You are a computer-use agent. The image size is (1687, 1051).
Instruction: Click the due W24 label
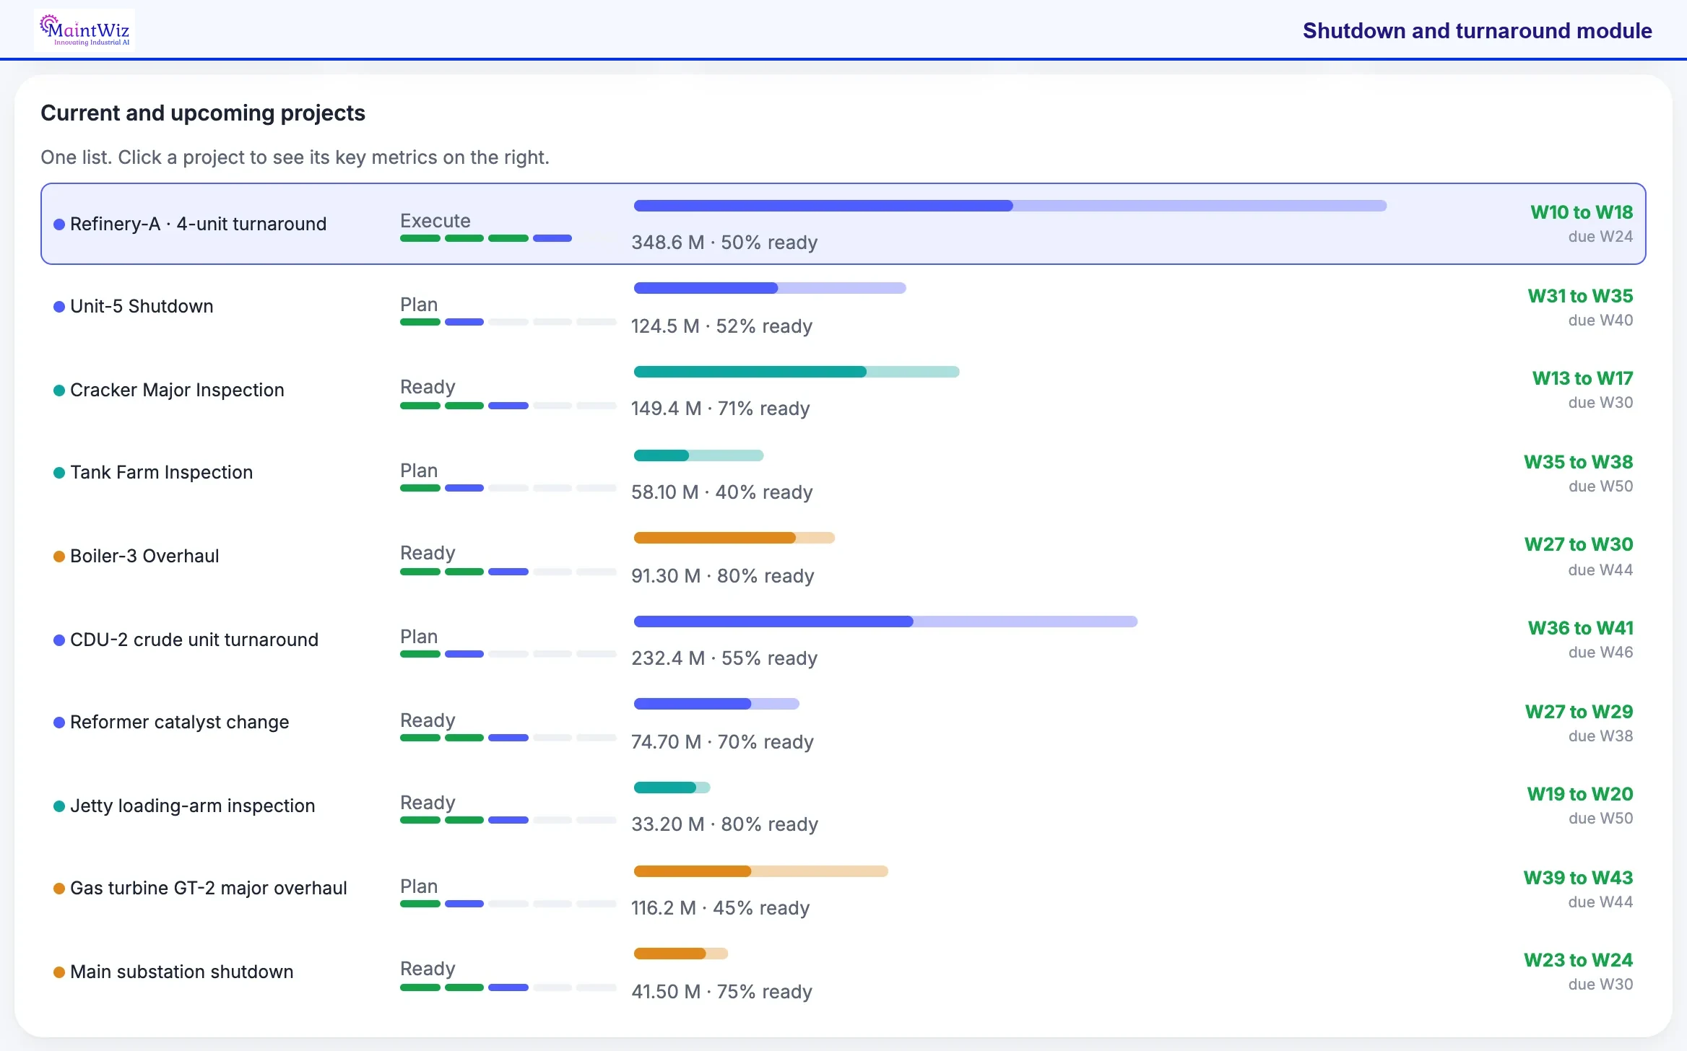point(1600,237)
